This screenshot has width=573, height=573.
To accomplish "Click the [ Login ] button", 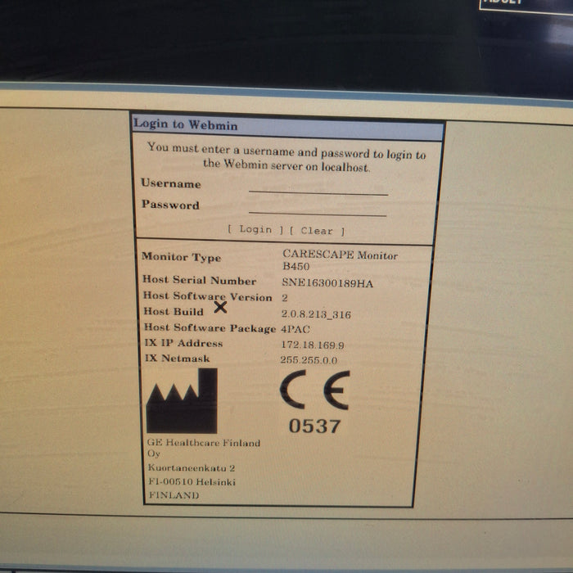I will point(255,229).
